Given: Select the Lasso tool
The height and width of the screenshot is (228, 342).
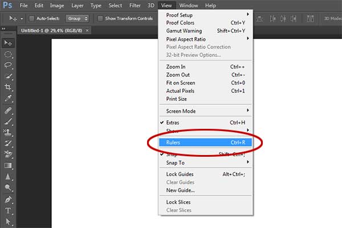Looking at the screenshot, I should tap(8, 65).
